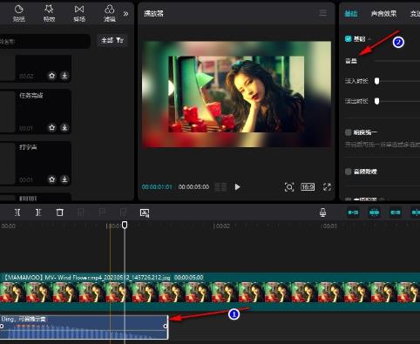This screenshot has width=420, height=344.
Task: Download the 00:02 sound effect
Action: click(64, 76)
